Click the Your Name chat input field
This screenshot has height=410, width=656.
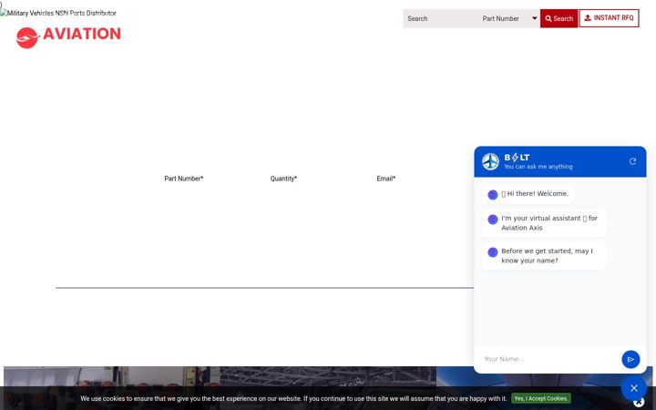(x=548, y=359)
